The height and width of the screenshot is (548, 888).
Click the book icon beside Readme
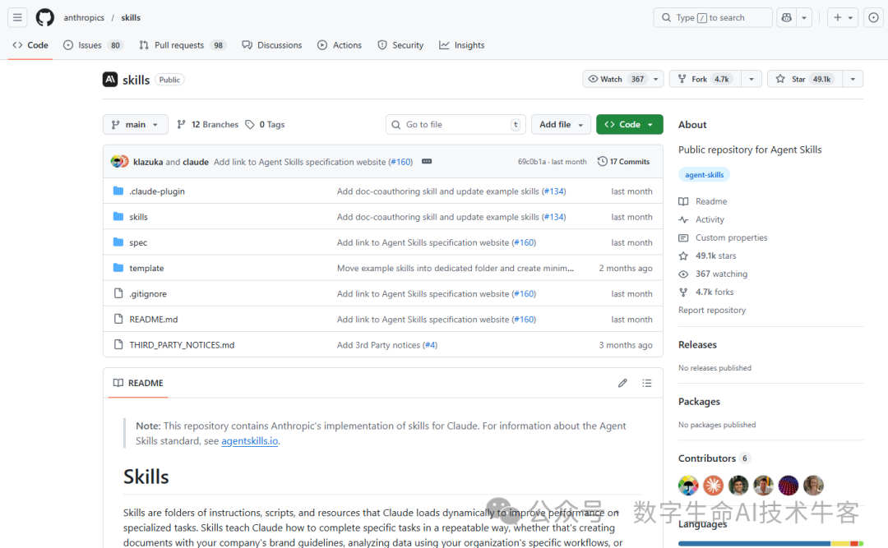[683, 201]
